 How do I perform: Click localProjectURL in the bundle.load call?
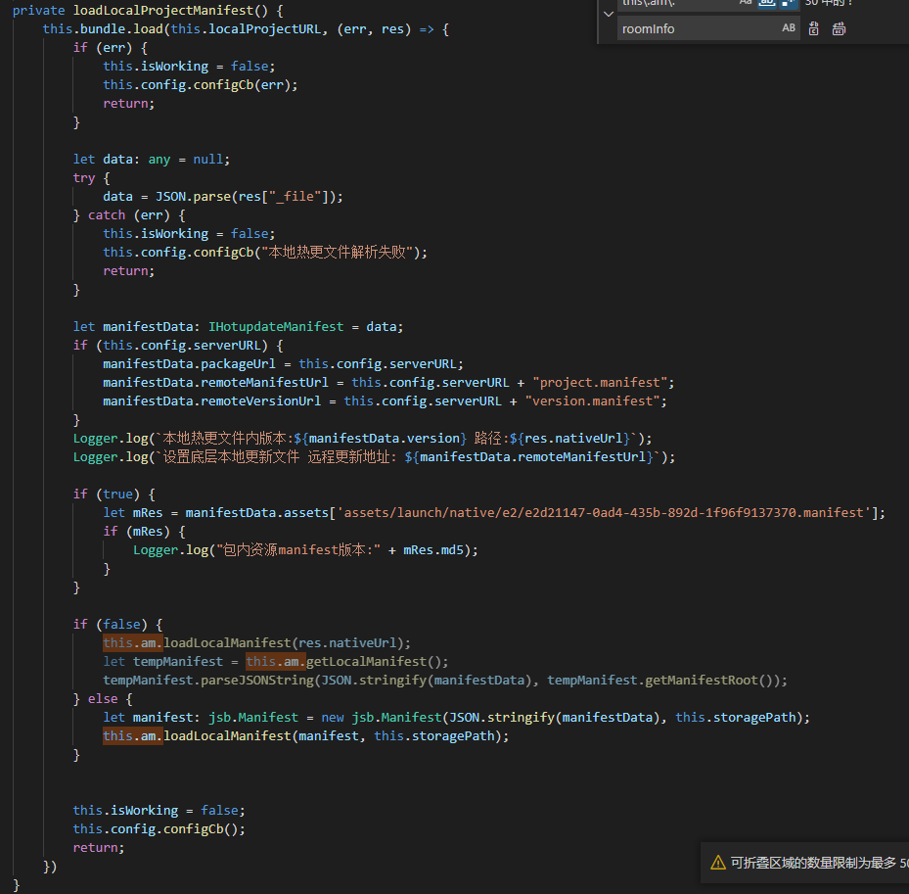[x=264, y=29]
